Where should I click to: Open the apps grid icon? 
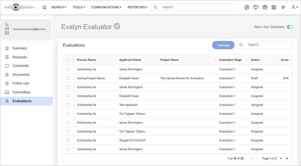(x=274, y=7)
